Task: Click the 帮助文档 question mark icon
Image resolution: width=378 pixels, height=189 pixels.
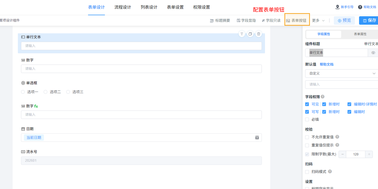Action: point(360,7)
